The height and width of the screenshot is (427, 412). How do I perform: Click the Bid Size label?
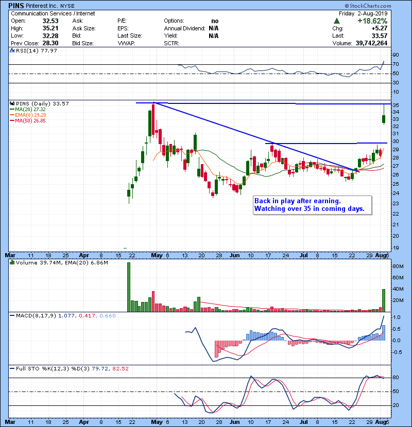tap(83, 43)
